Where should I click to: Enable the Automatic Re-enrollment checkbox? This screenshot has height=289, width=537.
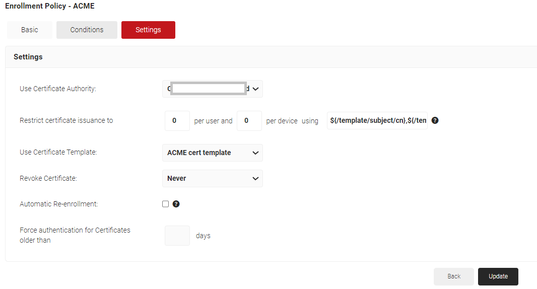165,204
